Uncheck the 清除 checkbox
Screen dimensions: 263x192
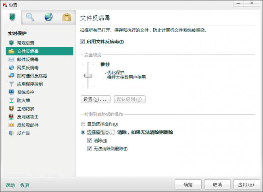tap(90, 140)
